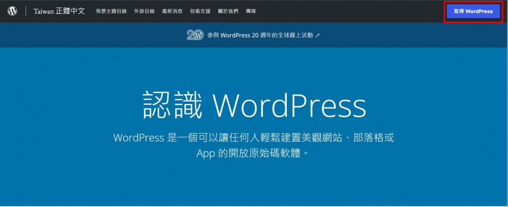The image size is (508, 207).
Task: Open the 參與 WordPress 20 週年的全球線上活動 link
Action: coord(263,35)
